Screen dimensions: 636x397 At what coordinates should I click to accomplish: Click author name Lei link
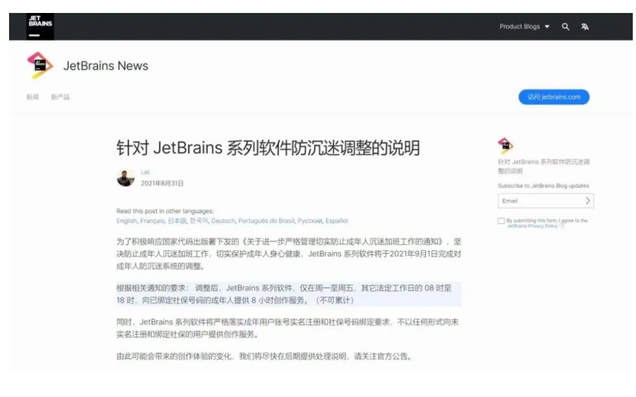(145, 172)
